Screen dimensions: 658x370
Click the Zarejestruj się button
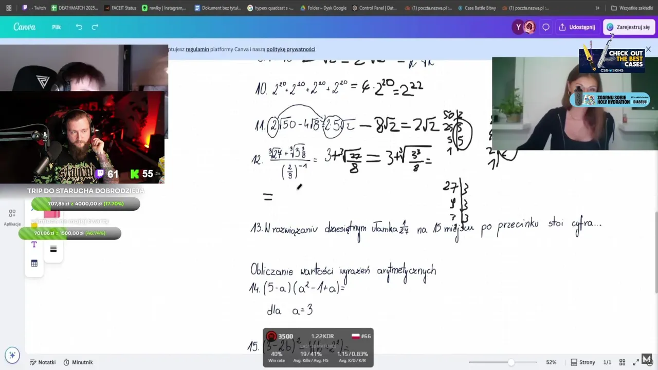point(628,27)
